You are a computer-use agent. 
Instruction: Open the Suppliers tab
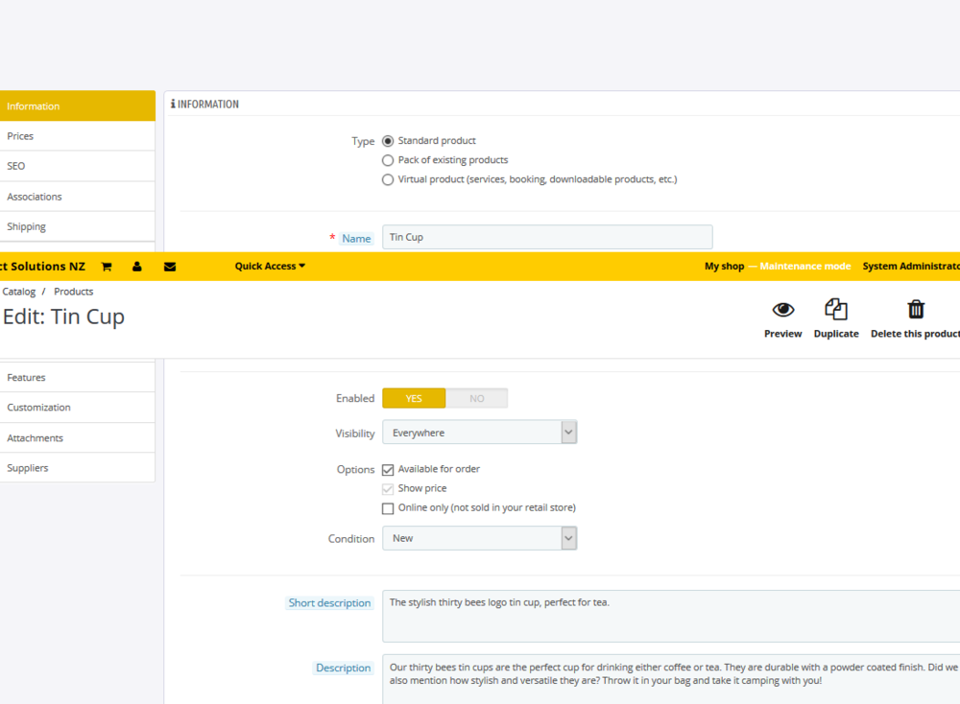[x=27, y=467]
